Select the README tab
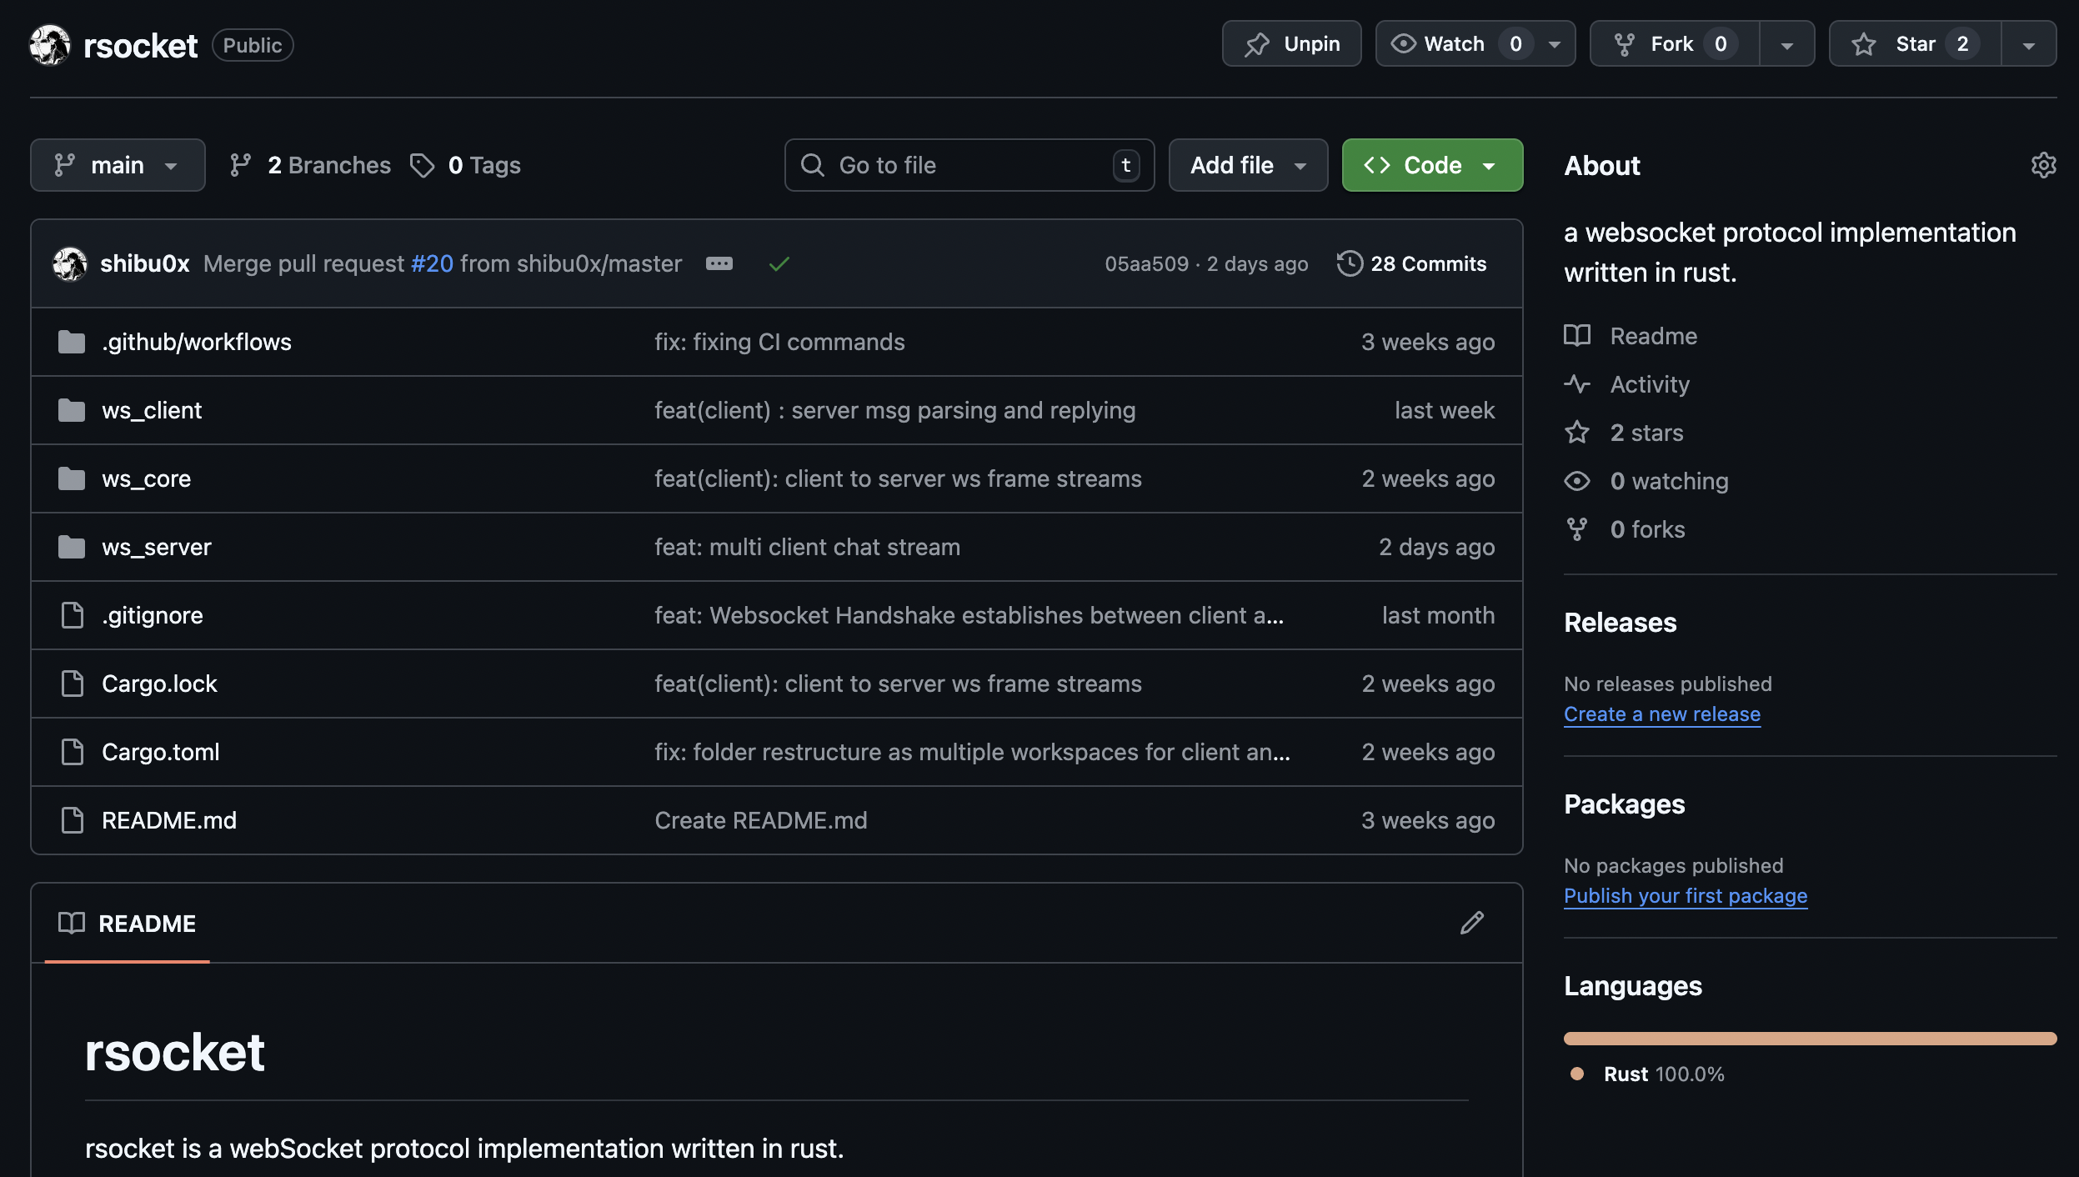Viewport: 2079px width, 1177px height. click(128, 924)
